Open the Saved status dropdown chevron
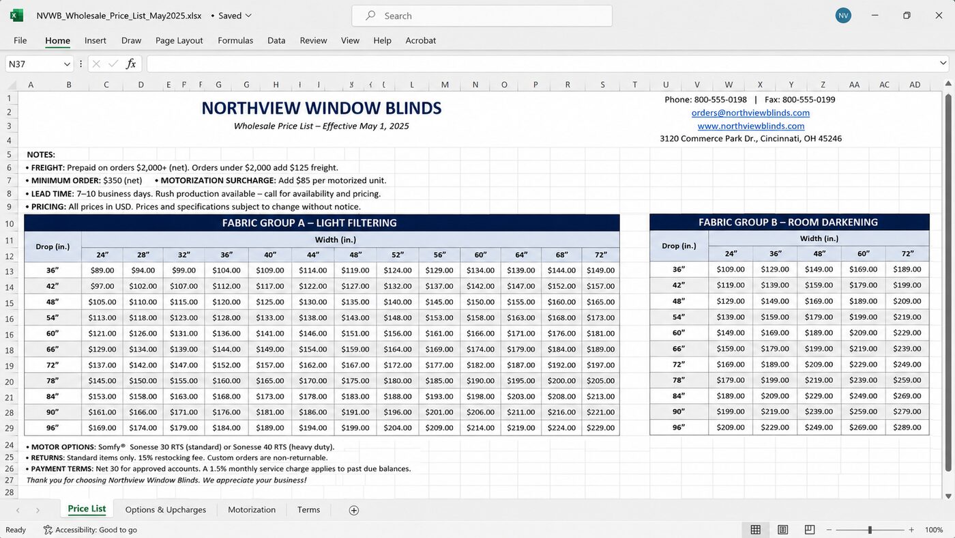Screen dimensions: 955x538 click(x=248, y=16)
